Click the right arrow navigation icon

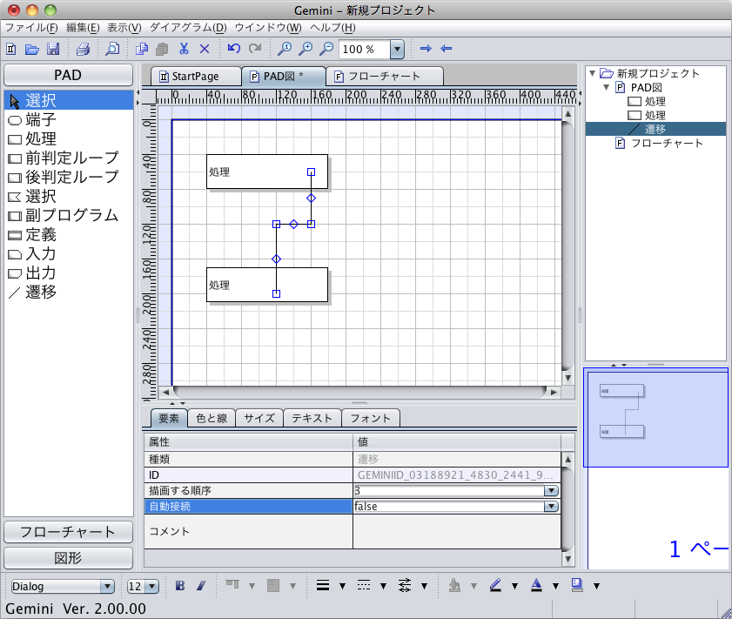coord(426,48)
